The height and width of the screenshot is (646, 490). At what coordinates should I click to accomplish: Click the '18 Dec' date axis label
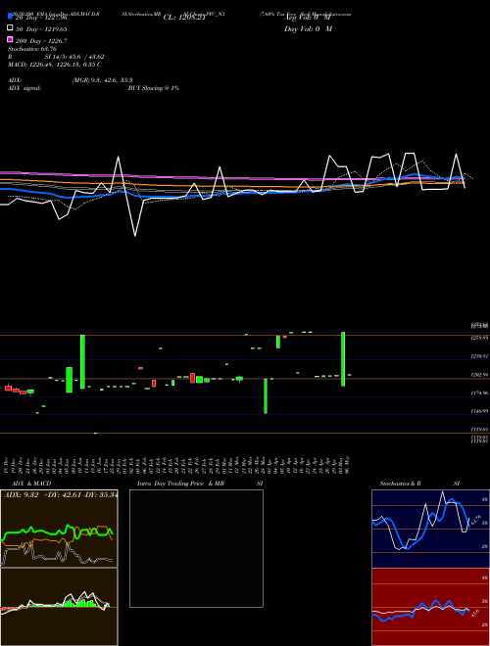8,465
